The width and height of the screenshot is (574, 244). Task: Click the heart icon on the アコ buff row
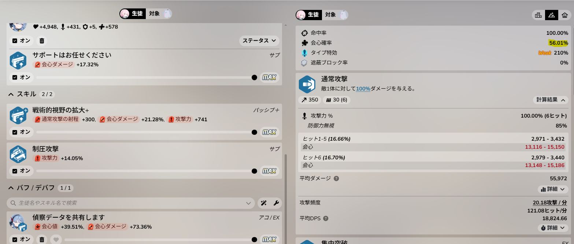click(56, 240)
